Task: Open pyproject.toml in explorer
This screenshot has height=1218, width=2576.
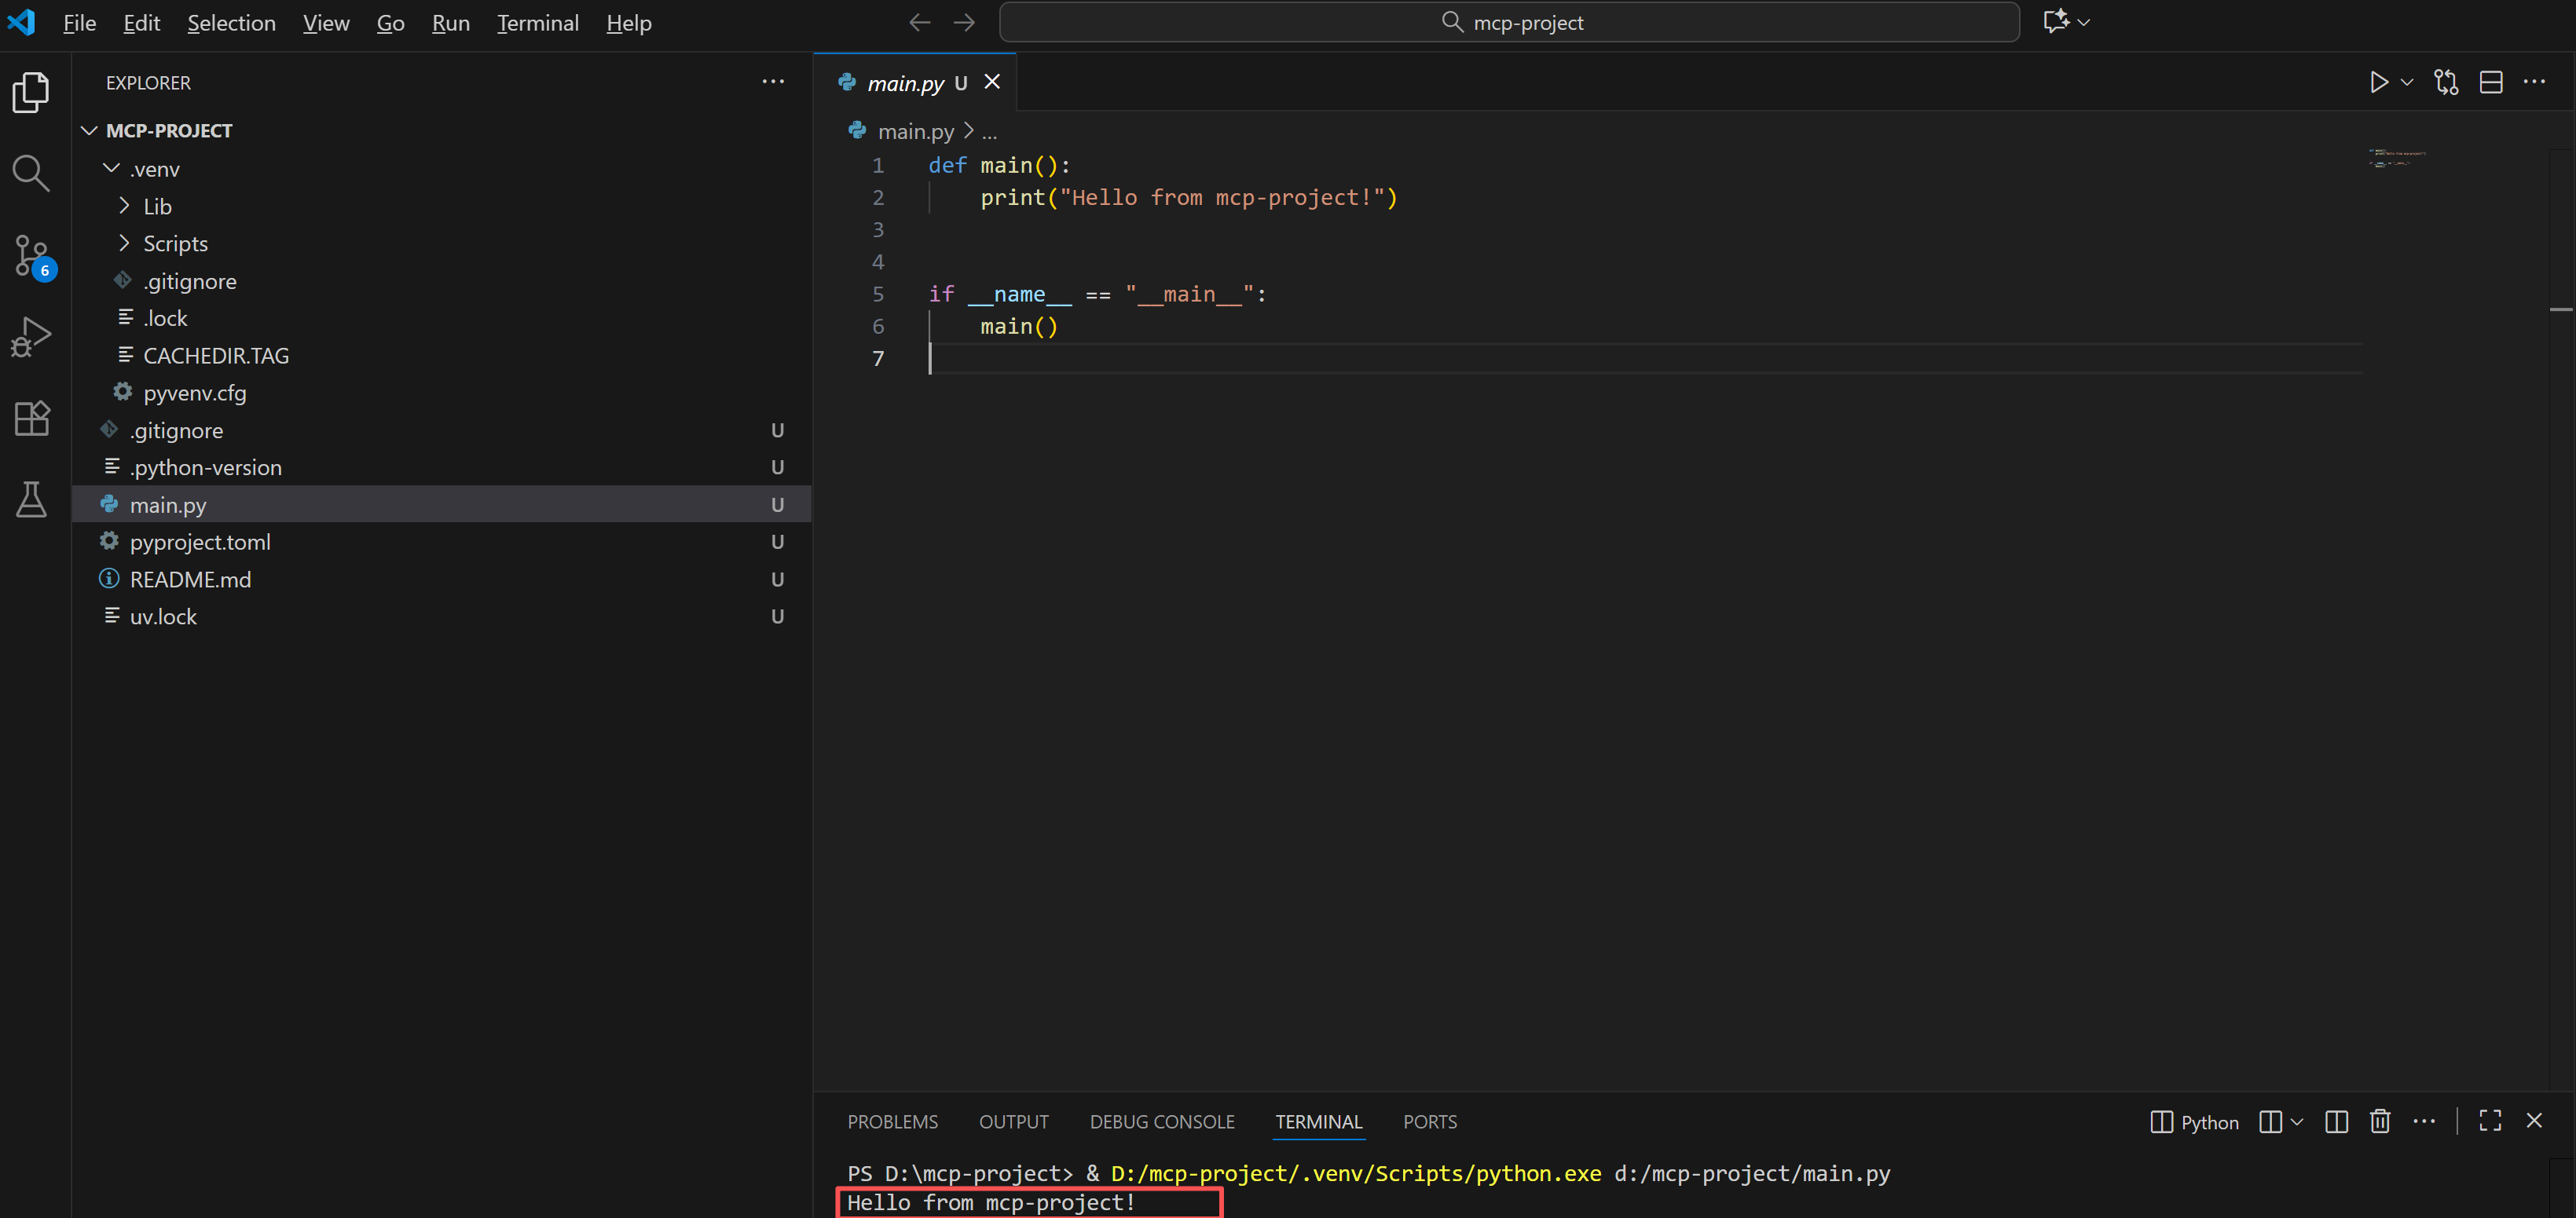Action: [x=200, y=542]
